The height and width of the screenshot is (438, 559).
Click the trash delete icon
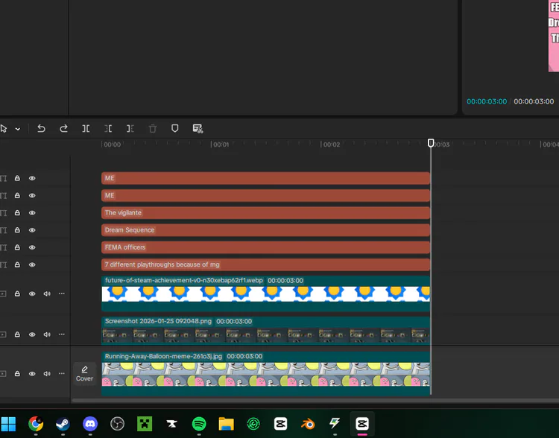[x=153, y=128]
